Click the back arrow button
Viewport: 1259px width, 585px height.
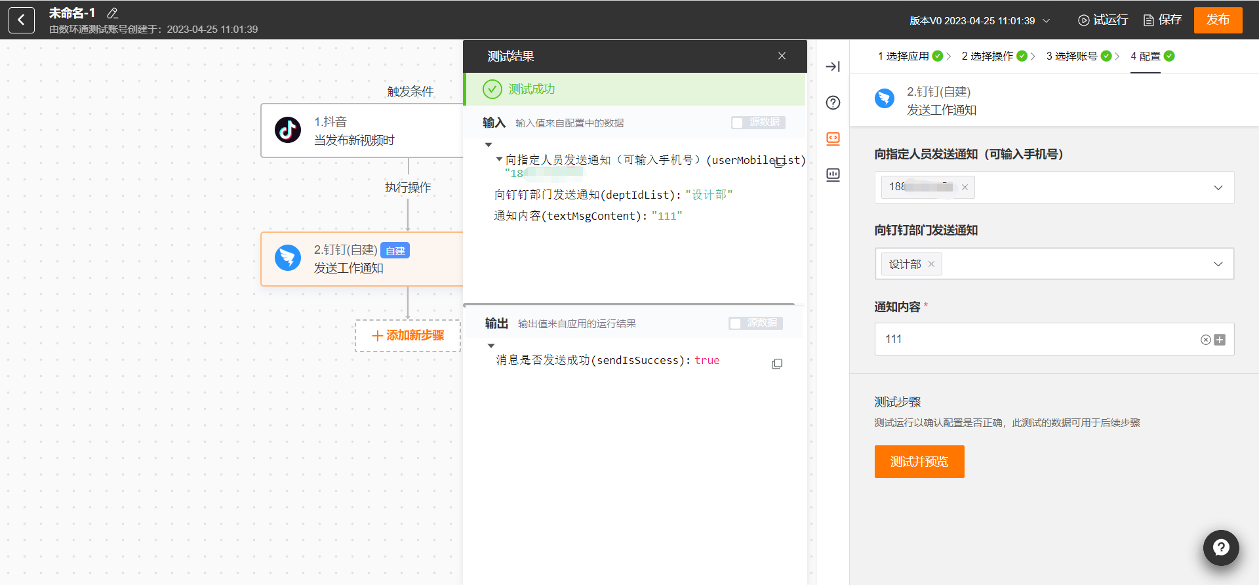pyautogui.click(x=22, y=20)
